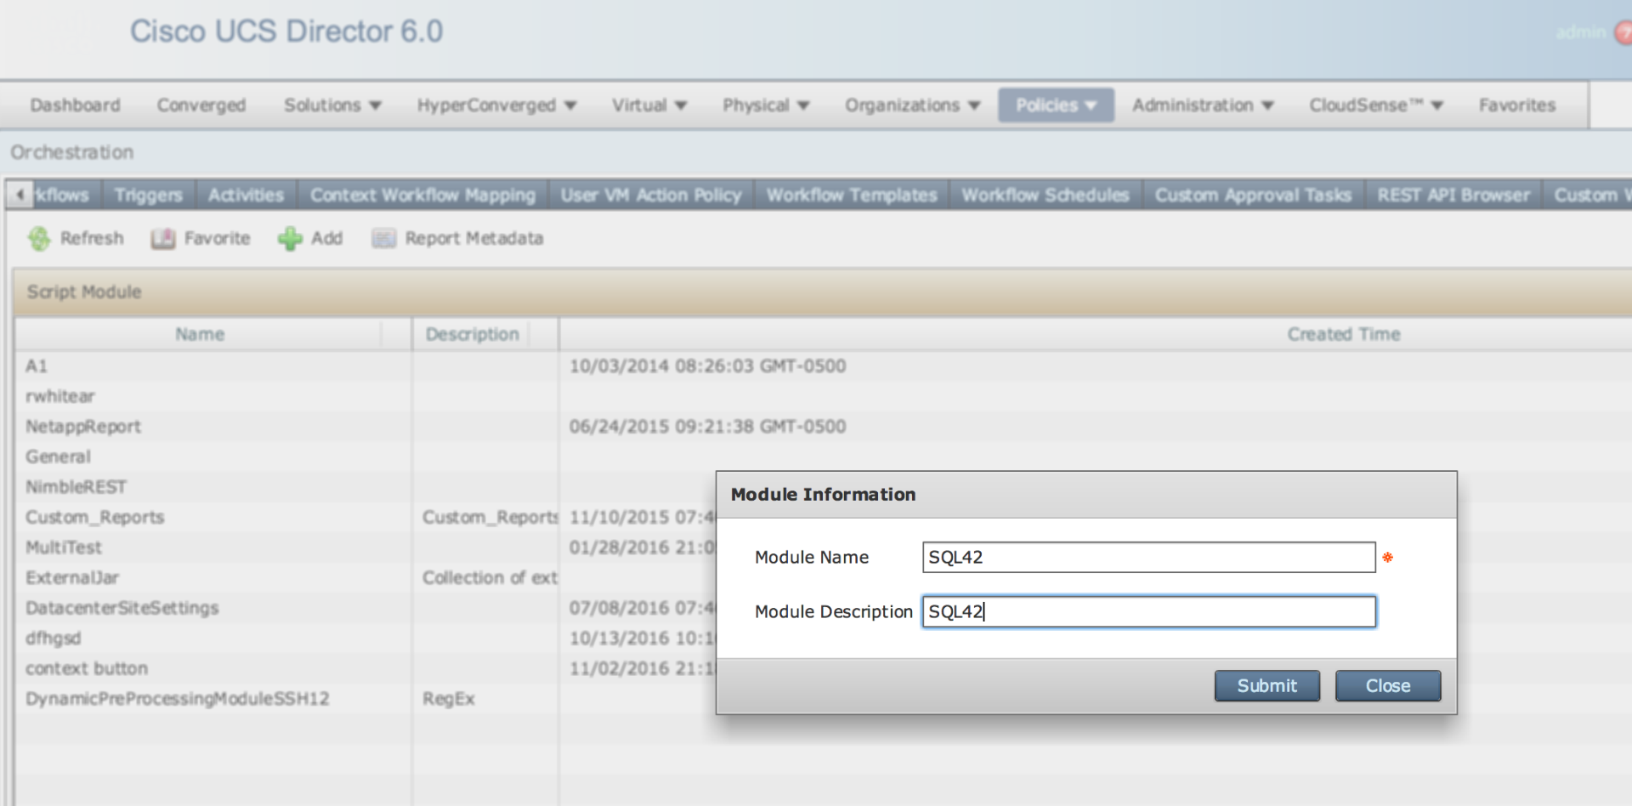This screenshot has height=806, width=1632.
Task: Go to the Dashboard menu
Action: tap(76, 105)
